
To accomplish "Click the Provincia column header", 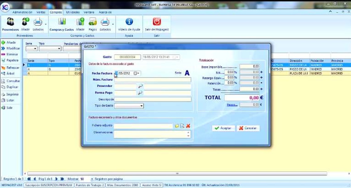I will click(340, 61).
